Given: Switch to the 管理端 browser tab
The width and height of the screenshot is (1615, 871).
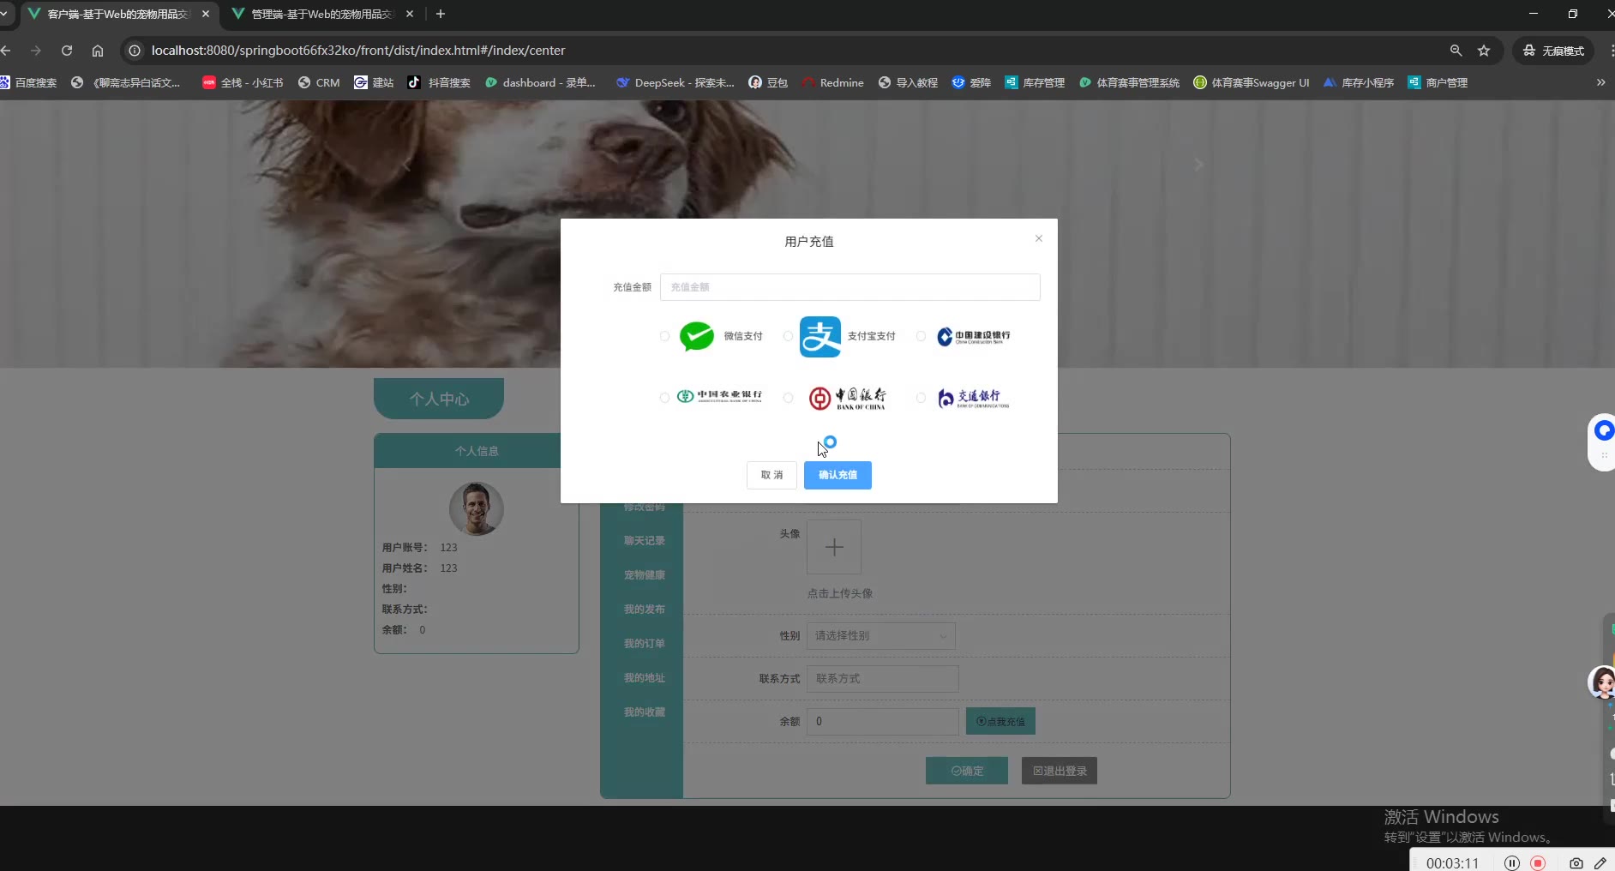Looking at the screenshot, I should pyautogui.click(x=321, y=14).
